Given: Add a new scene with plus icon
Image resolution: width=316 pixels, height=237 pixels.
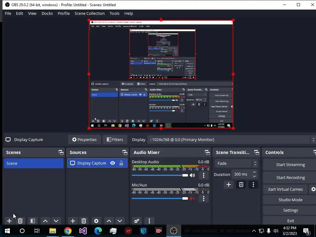Looking at the screenshot, I should tap(9, 221).
